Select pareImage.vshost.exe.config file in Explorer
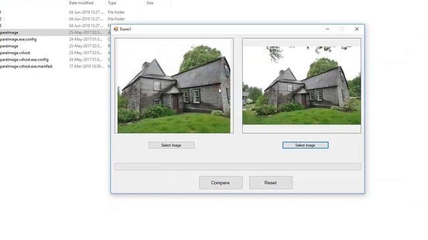428x240 pixels. click(x=24, y=59)
